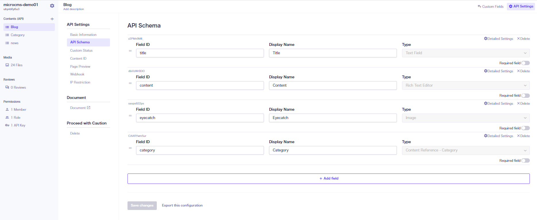Open the 24 Files media library
537x220 pixels.
(x=16, y=65)
